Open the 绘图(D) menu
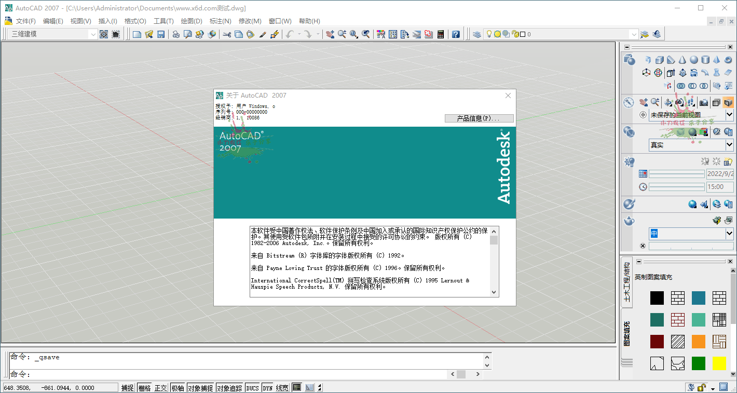737x393 pixels. tap(191, 21)
